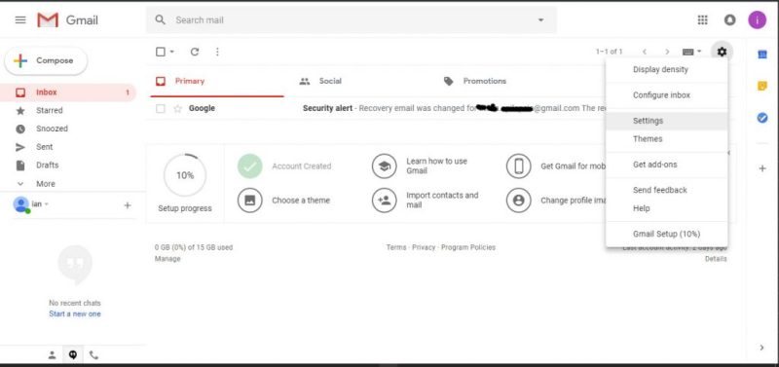Open the Google apps grid

[702, 19]
